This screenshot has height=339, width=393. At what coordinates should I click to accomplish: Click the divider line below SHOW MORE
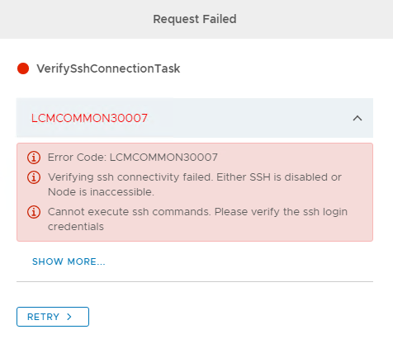pos(195,281)
